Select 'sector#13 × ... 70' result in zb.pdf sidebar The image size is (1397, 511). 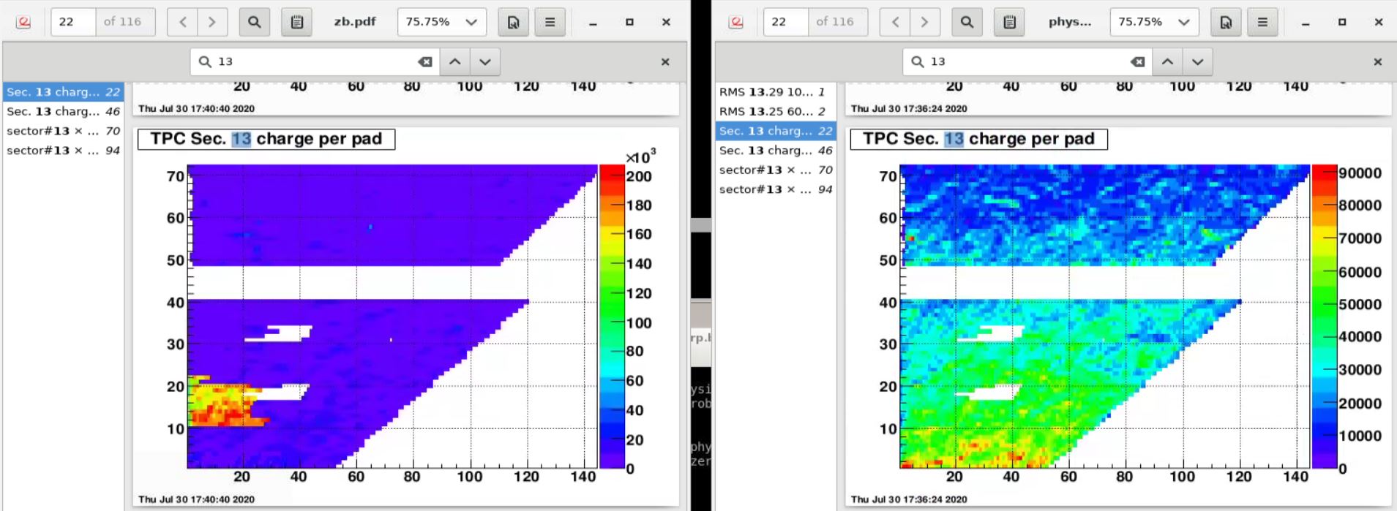coord(63,131)
